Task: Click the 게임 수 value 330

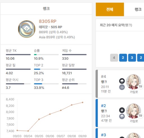Action: [x=65, y=58]
